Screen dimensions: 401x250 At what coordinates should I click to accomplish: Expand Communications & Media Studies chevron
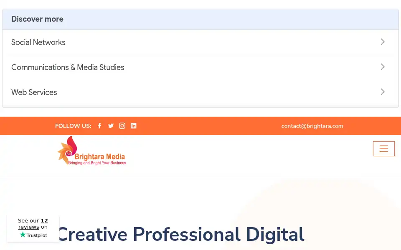pyautogui.click(x=383, y=67)
